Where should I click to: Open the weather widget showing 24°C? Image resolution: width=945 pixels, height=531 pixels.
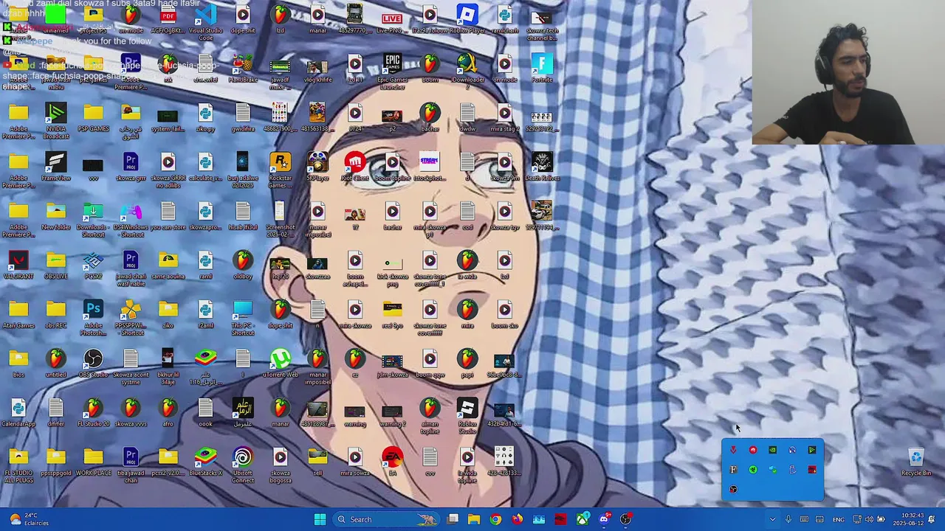(x=28, y=519)
